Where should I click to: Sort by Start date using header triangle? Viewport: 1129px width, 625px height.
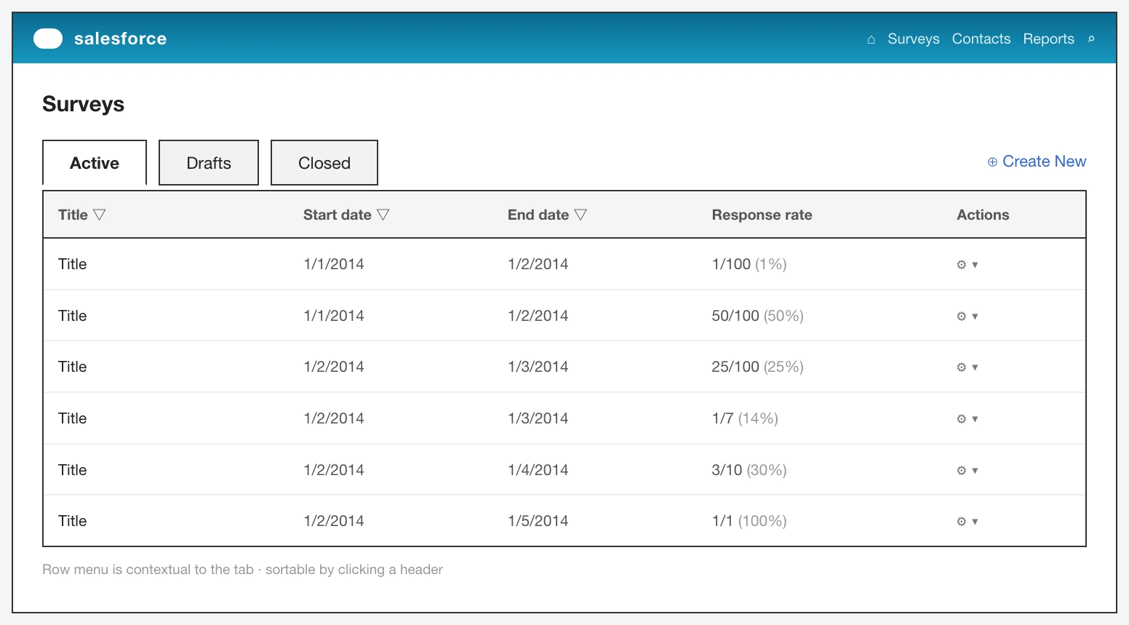[383, 215]
